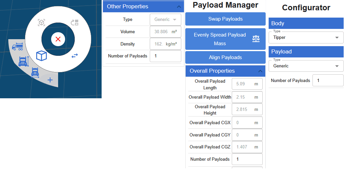Click the Volume field showing 30.806
Image resolution: width=345 pixels, height=170 pixels.
165,32
